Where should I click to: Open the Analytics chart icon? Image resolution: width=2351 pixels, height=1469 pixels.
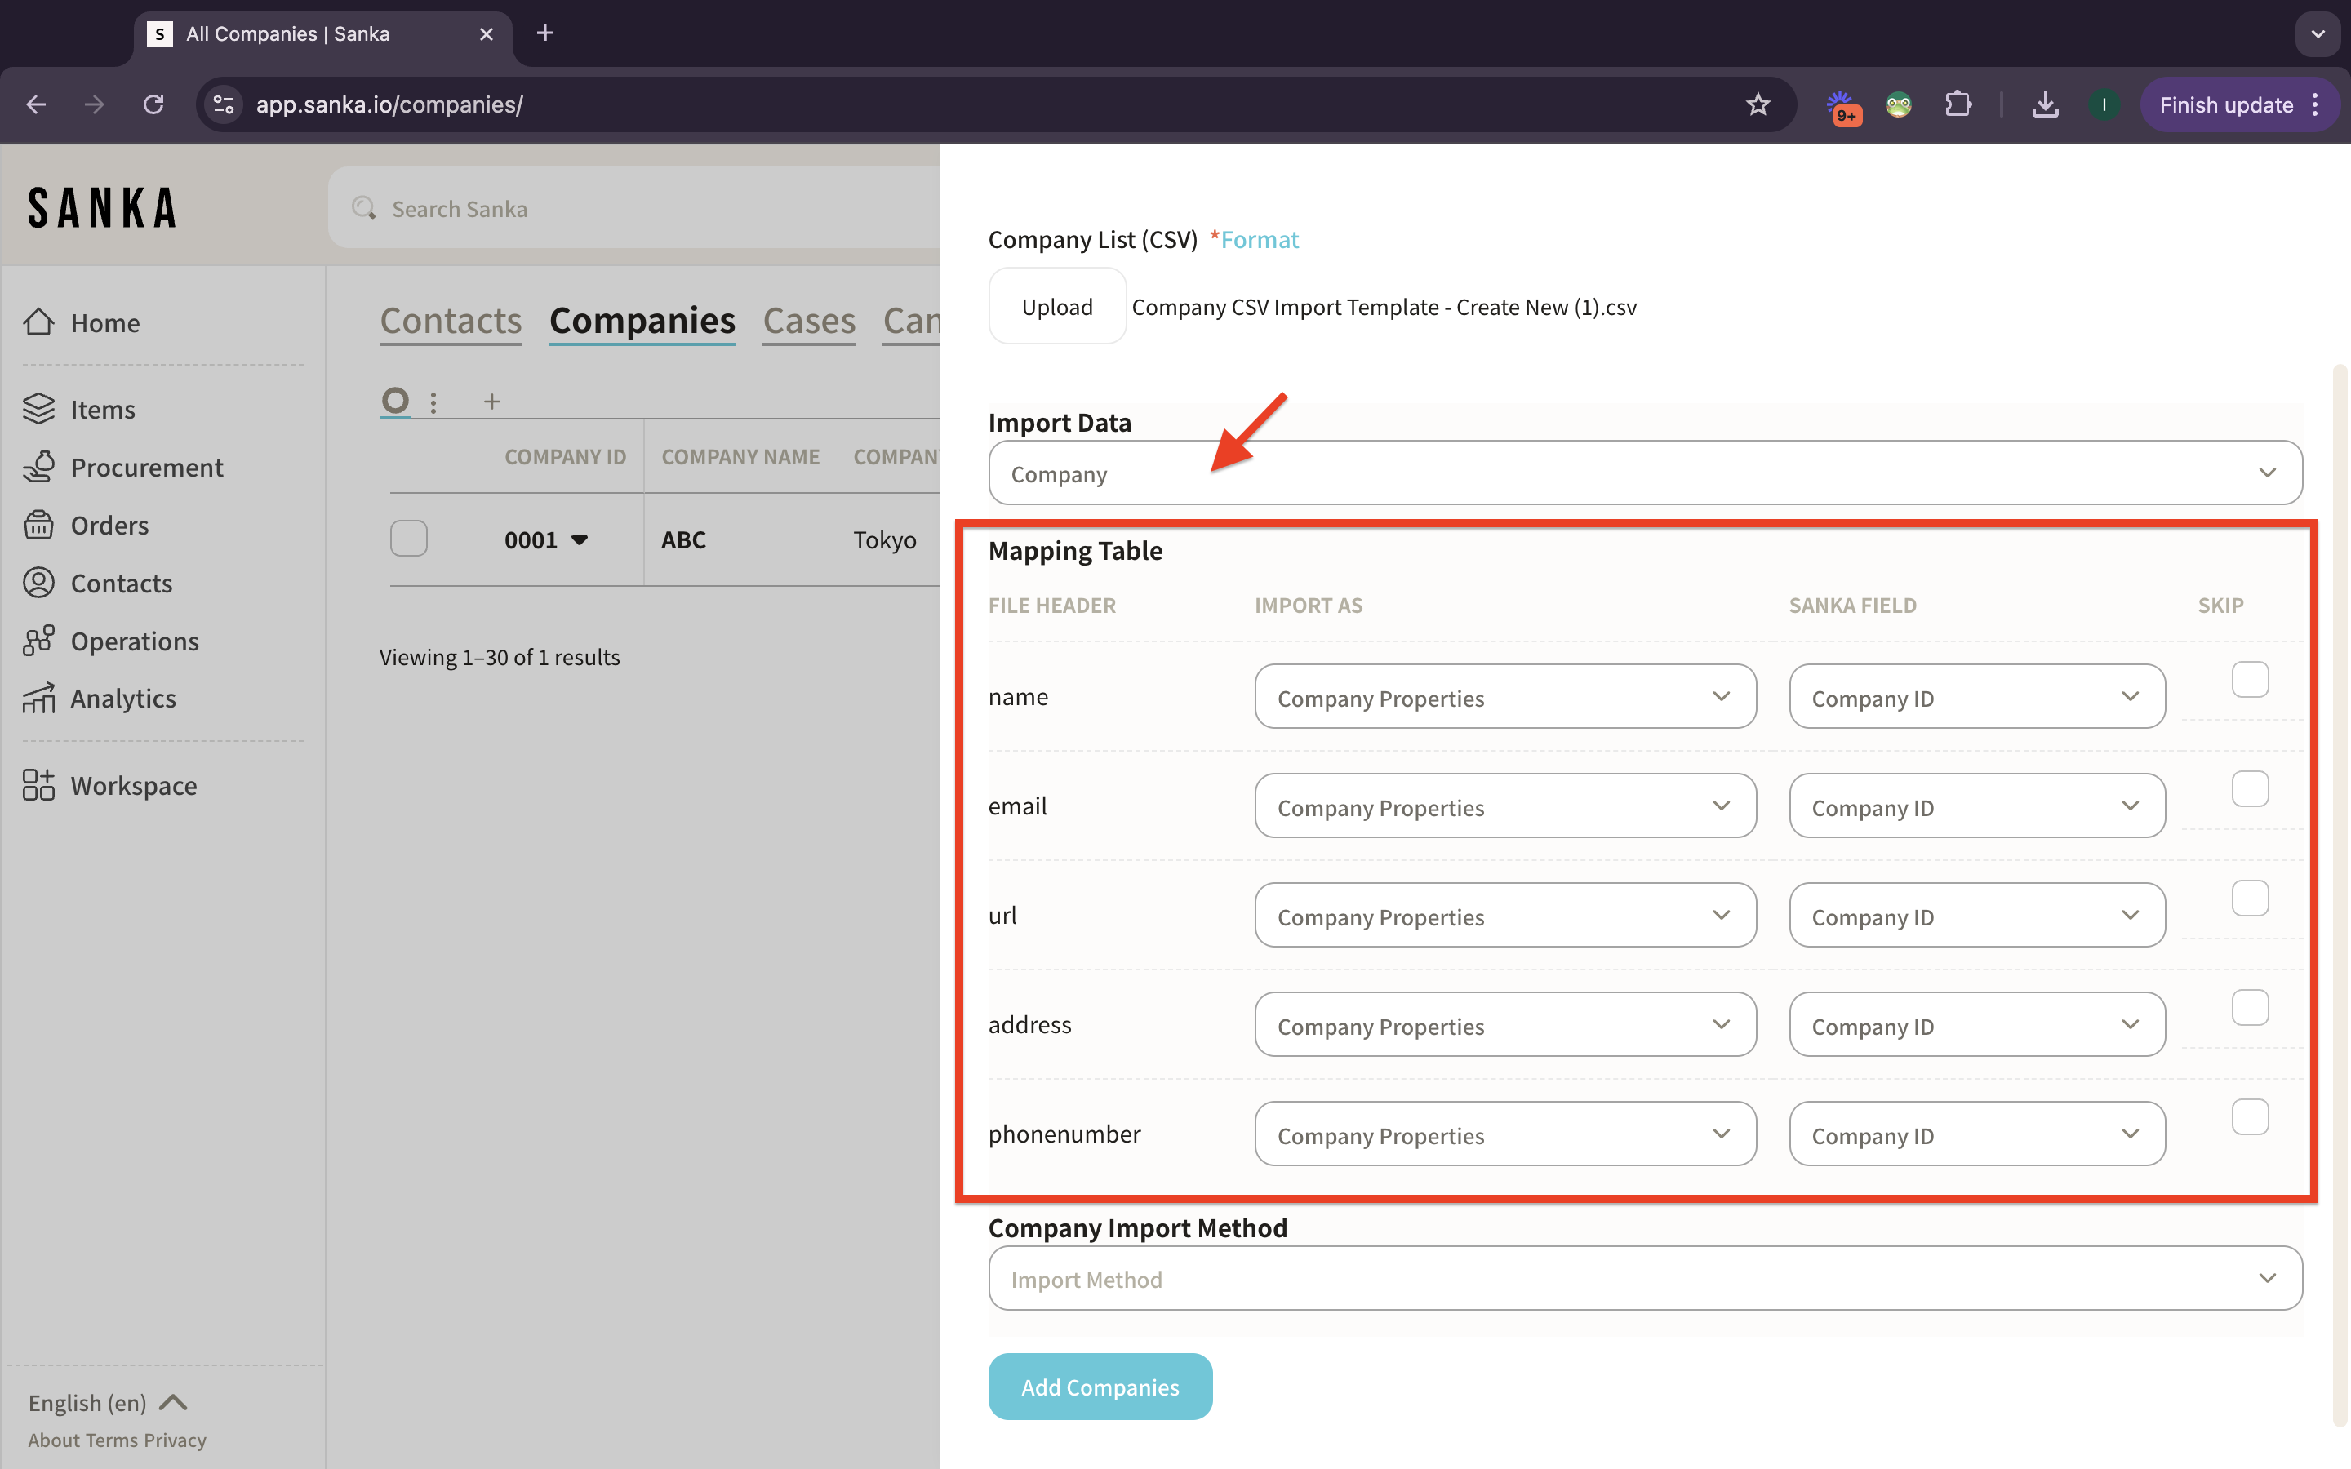39,698
